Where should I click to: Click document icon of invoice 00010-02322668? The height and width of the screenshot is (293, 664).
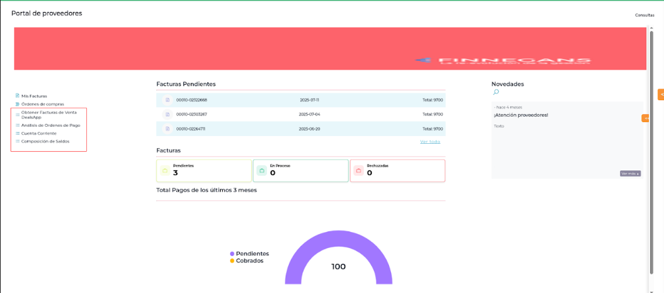pos(167,100)
